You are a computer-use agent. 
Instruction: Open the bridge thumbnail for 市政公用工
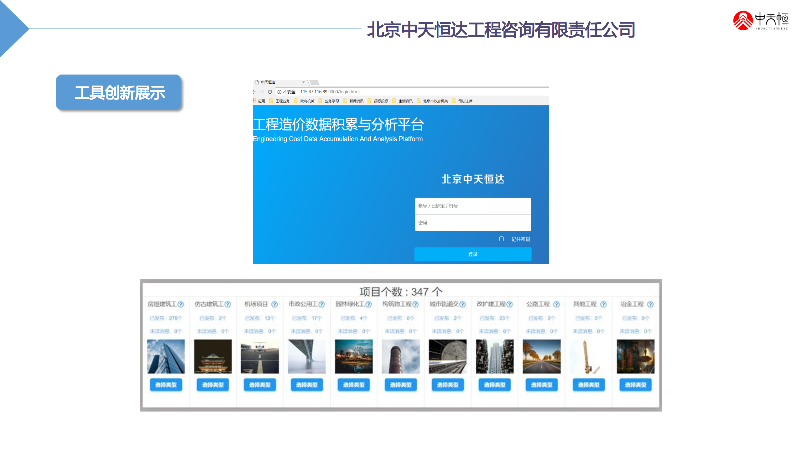(x=307, y=356)
